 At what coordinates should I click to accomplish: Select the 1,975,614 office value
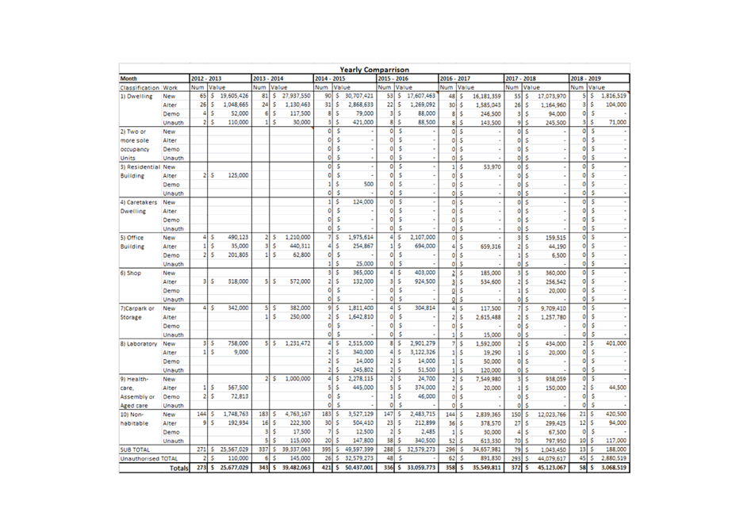coord(361,238)
